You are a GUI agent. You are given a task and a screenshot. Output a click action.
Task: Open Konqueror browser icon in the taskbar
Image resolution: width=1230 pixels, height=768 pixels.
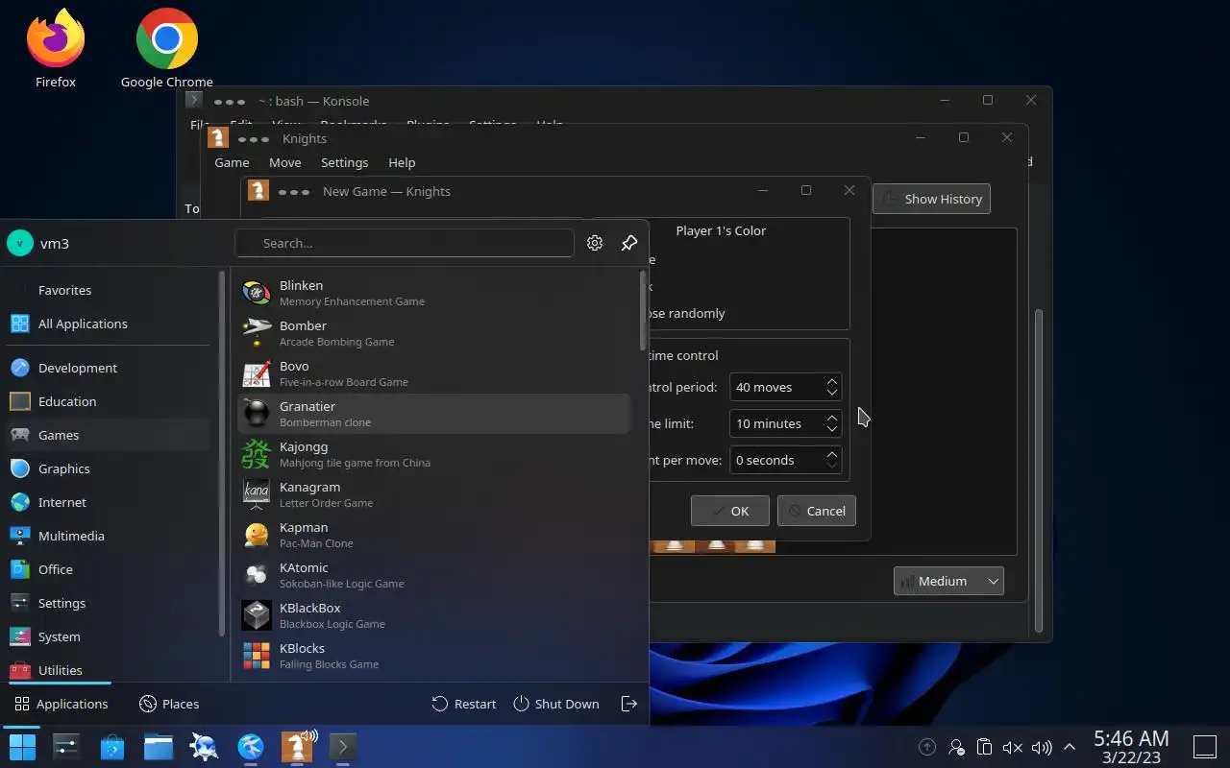(x=205, y=747)
